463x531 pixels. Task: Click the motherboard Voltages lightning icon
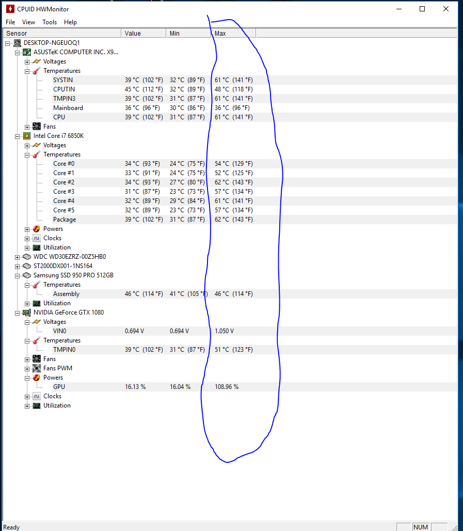(x=37, y=61)
